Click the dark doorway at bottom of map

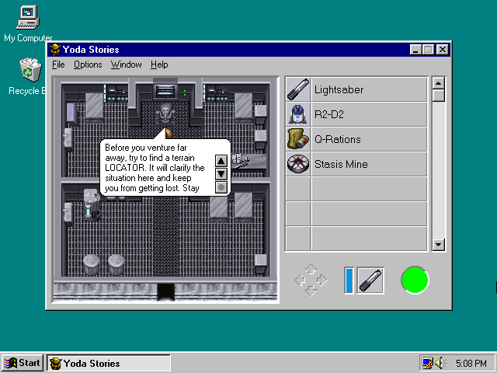coord(165,292)
